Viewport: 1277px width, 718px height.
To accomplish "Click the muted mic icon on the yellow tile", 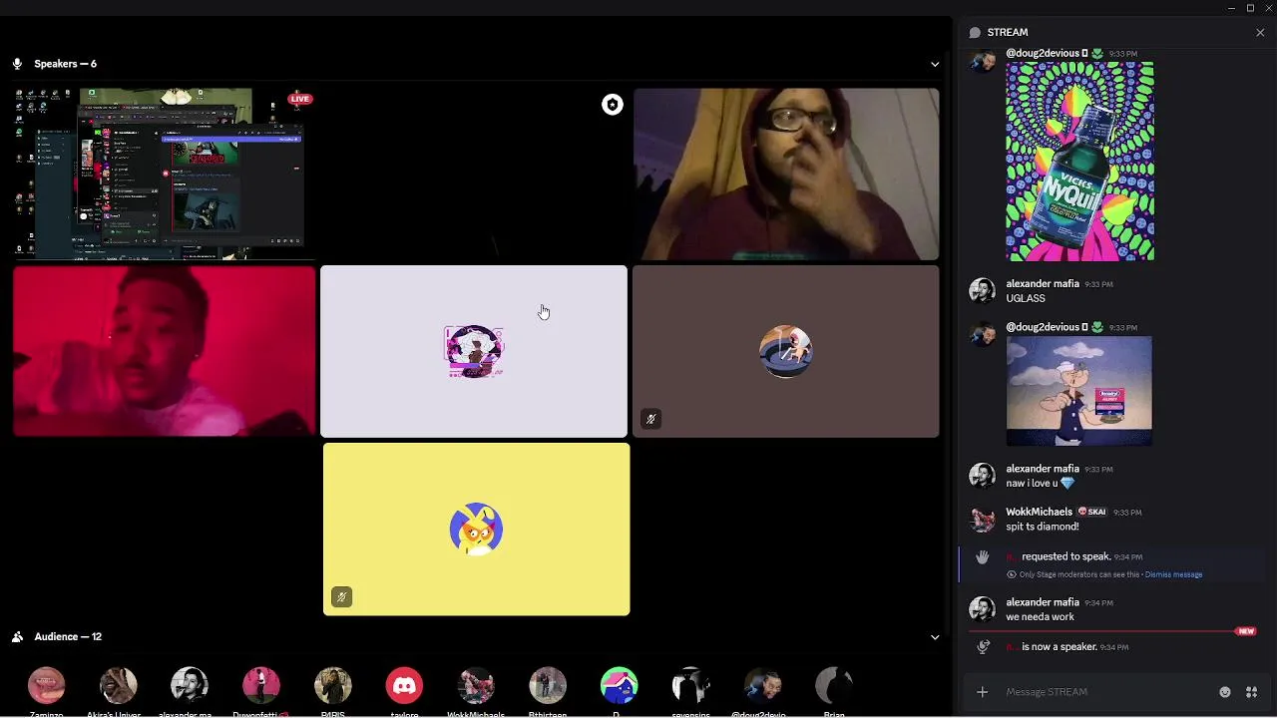I will [341, 597].
